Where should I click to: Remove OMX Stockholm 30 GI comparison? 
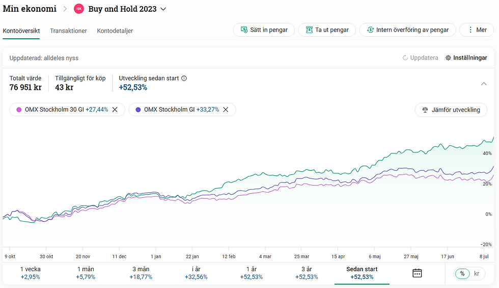115,110
